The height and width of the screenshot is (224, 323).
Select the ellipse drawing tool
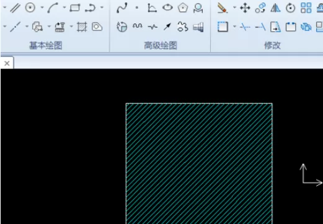[167, 7]
